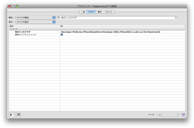Screen dimensions: 194x128
Task: Open the 構成 dropdown showing すべての構成
Action: 36,17
